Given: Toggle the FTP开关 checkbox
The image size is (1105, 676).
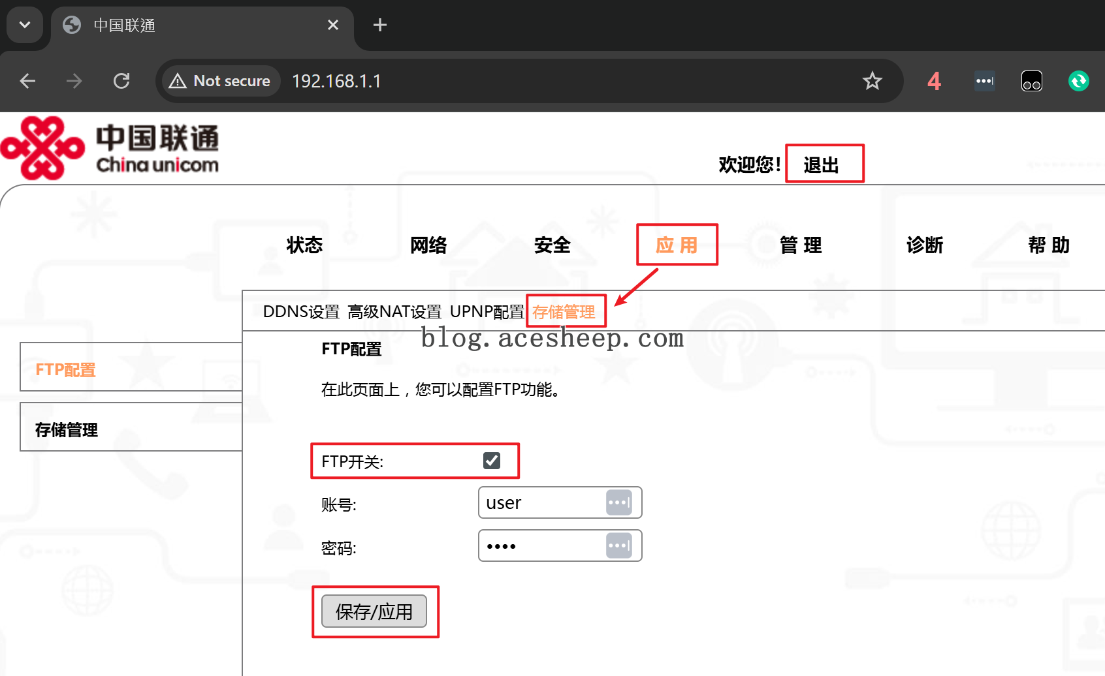Looking at the screenshot, I should (492, 461).
